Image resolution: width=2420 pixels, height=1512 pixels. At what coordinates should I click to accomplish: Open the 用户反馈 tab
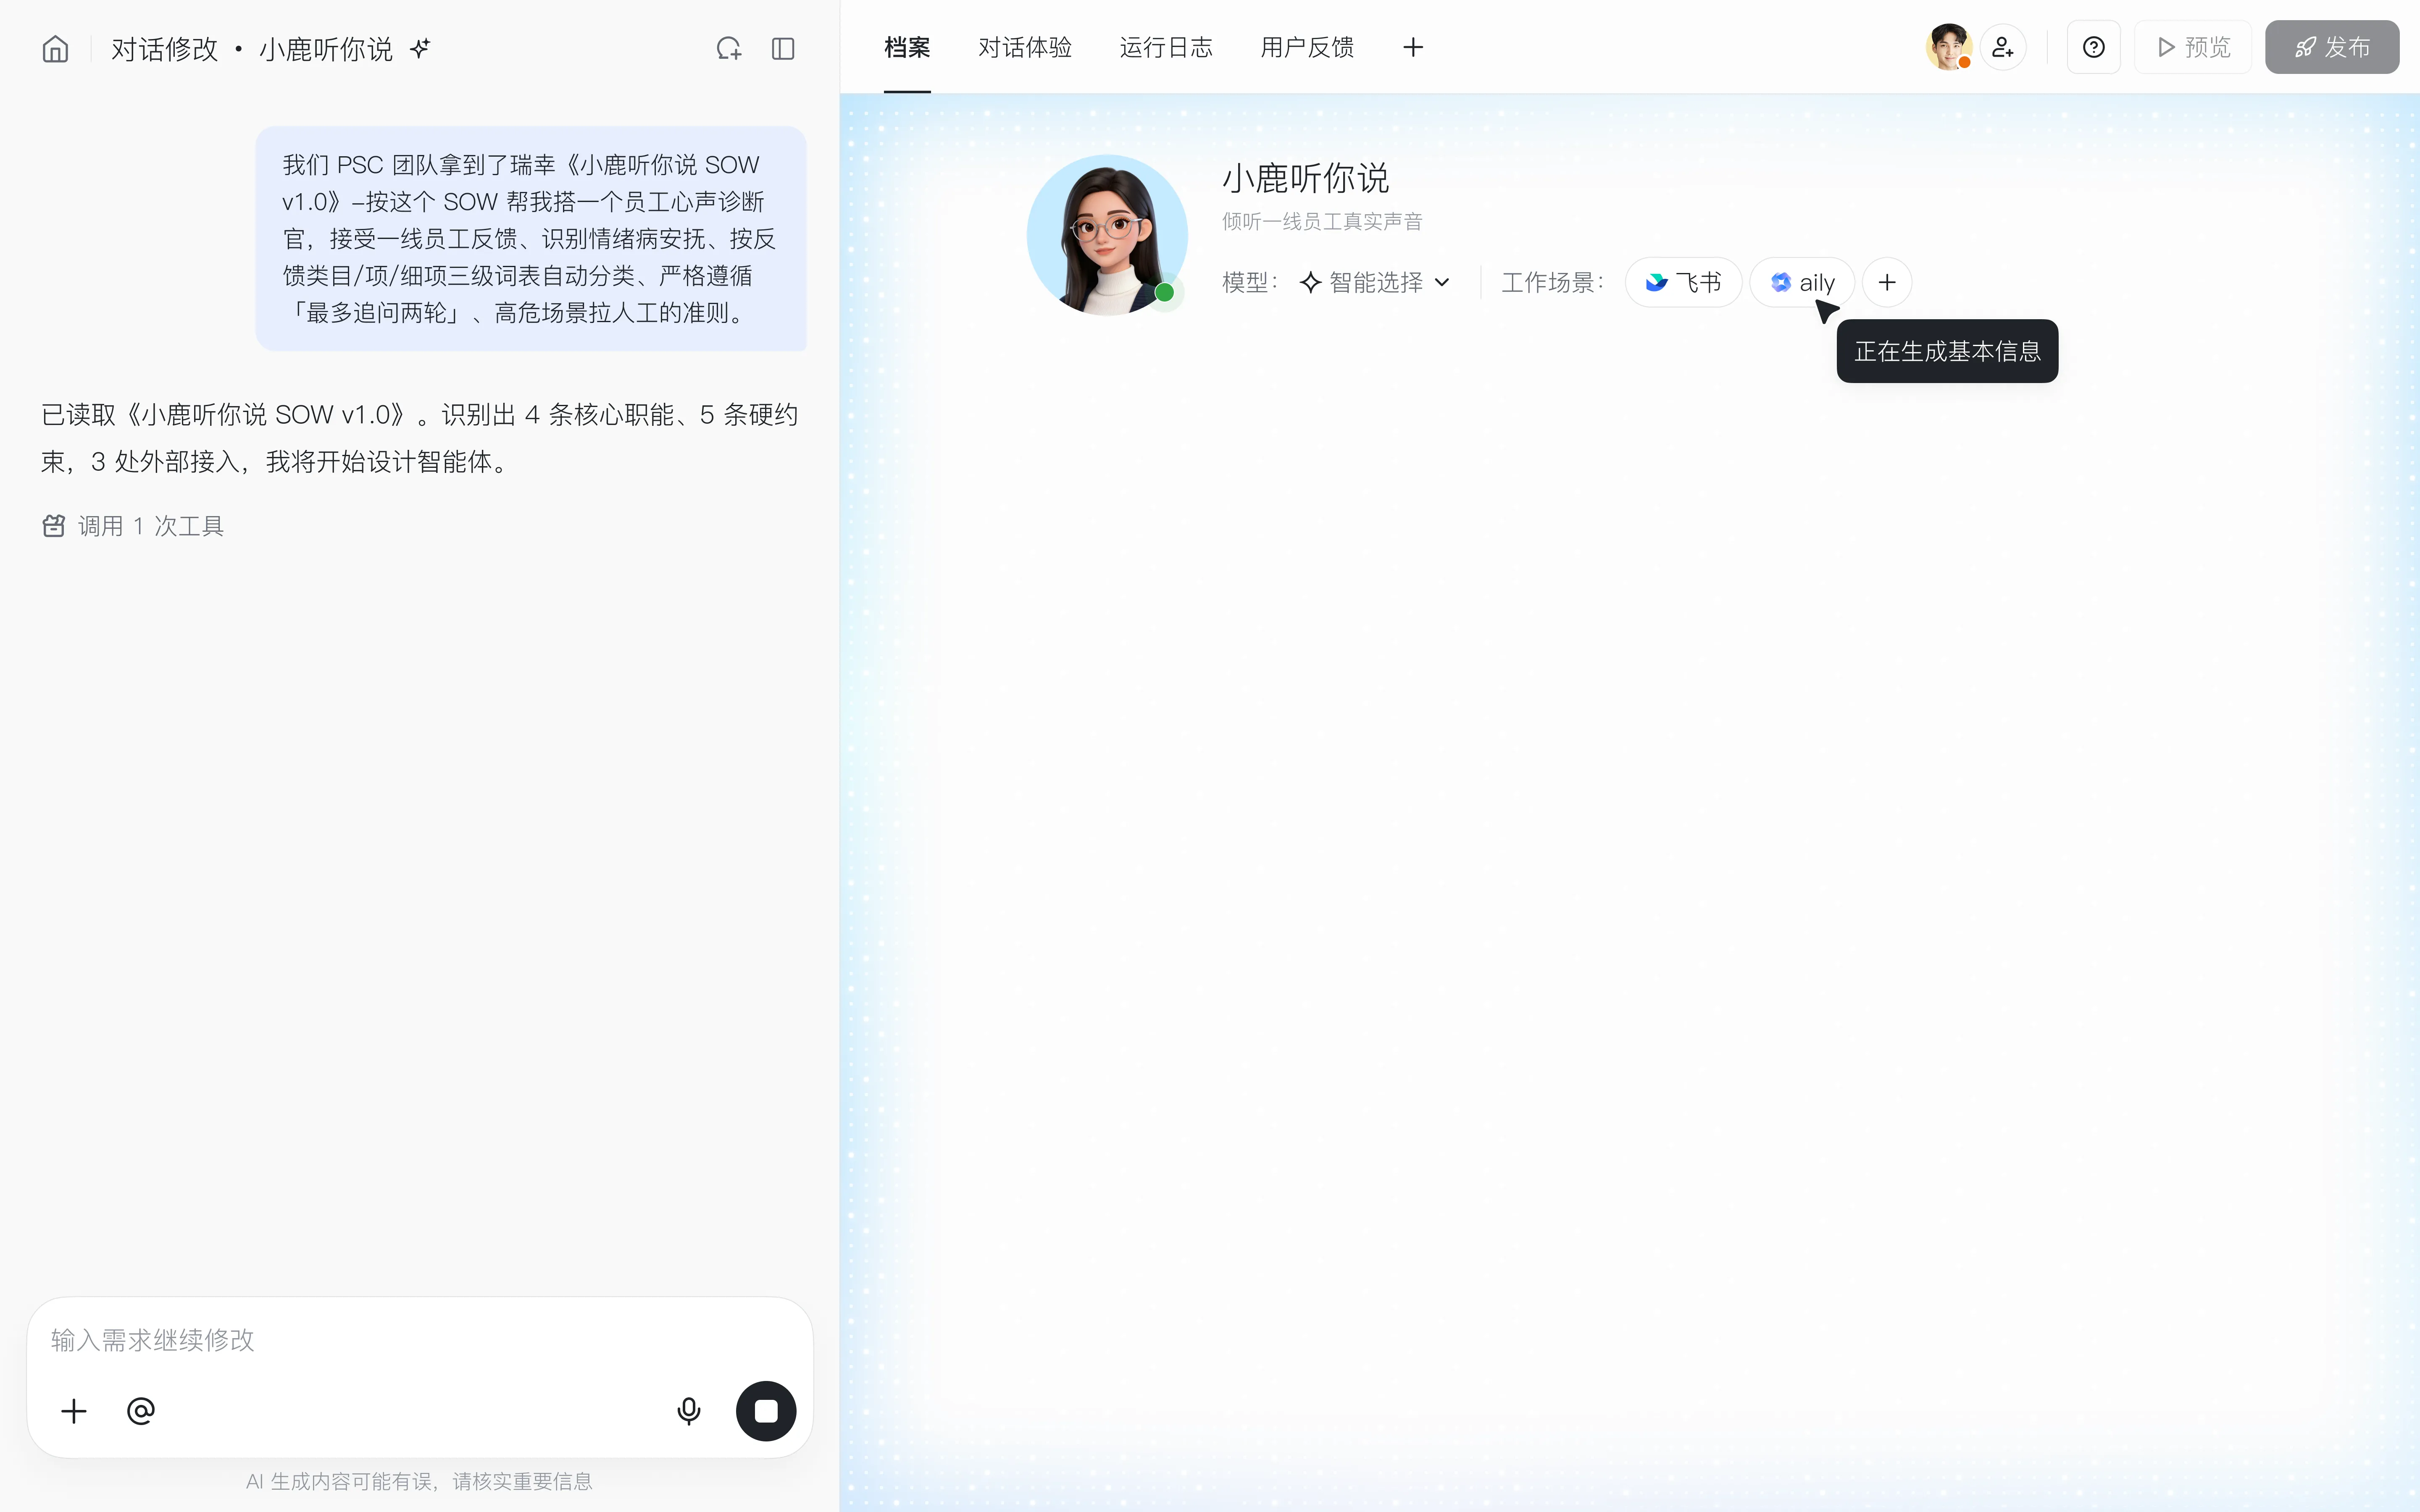pos(1307,47)
